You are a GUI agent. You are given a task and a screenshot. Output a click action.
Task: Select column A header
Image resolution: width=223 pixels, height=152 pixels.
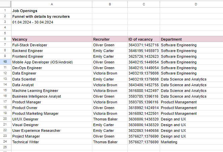[52, 4]
